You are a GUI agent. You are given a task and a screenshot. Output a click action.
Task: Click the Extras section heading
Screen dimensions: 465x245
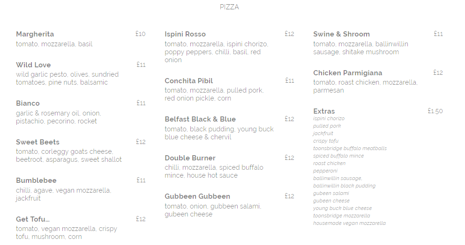coord(324,111)
